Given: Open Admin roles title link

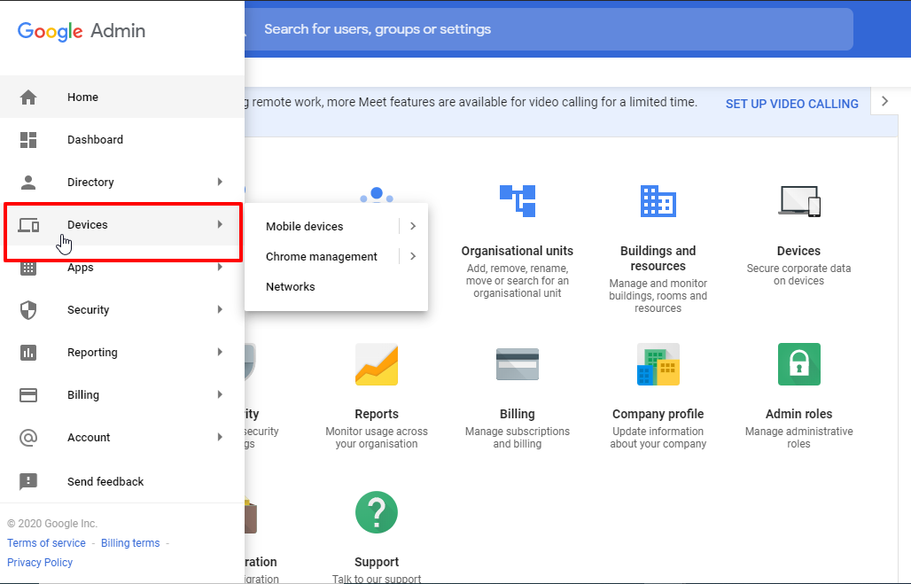Looking at the screenshot, I should coord(798,414).
